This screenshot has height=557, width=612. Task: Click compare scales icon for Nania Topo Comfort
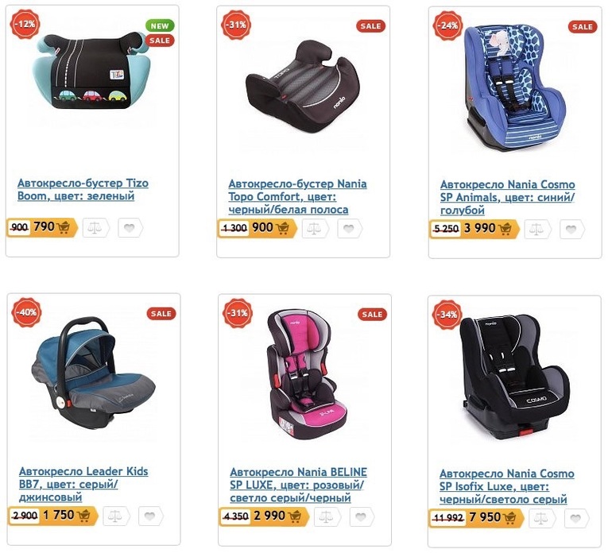pos(315,229)
